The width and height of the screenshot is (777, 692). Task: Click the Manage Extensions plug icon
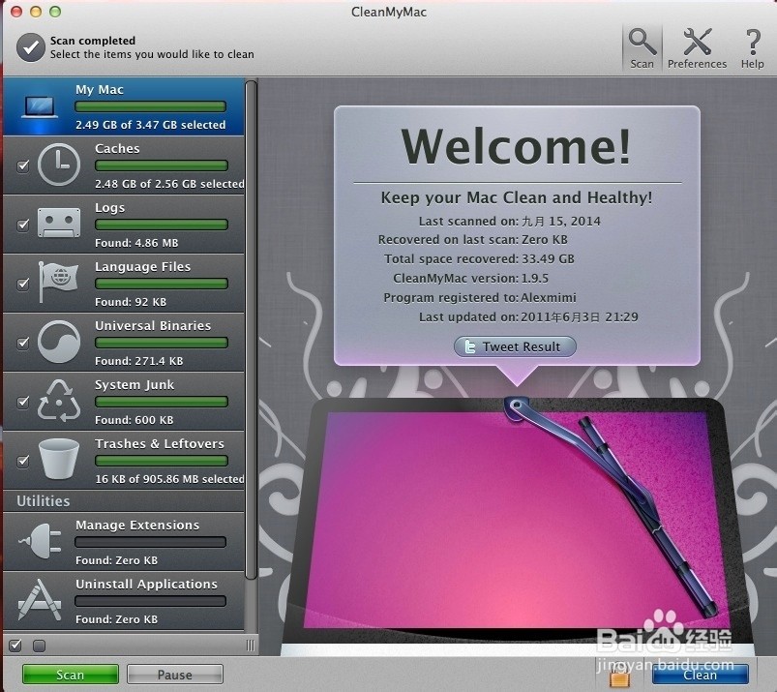point(40,541)
